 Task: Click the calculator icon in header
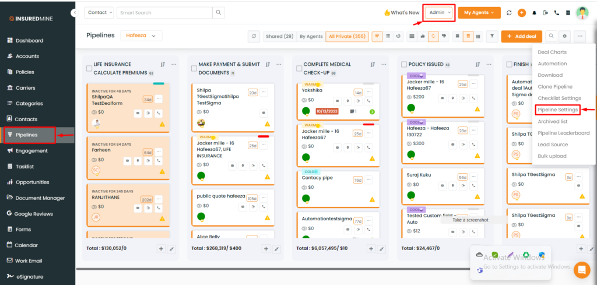pyautogui.click(x=568, y=13)
